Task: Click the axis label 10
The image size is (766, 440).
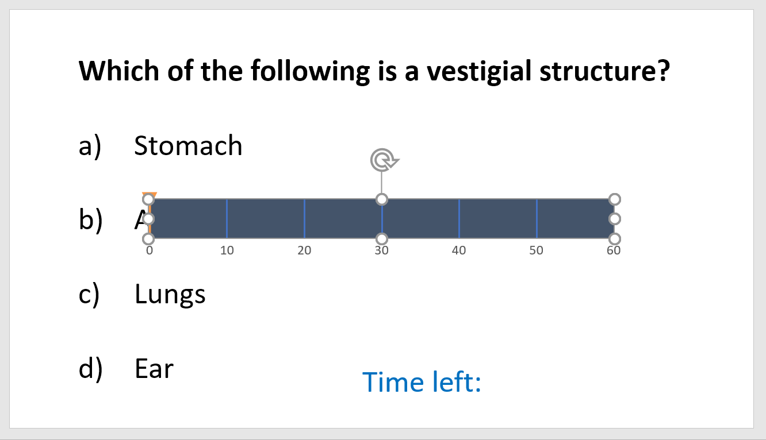Action: coord(227,250)
